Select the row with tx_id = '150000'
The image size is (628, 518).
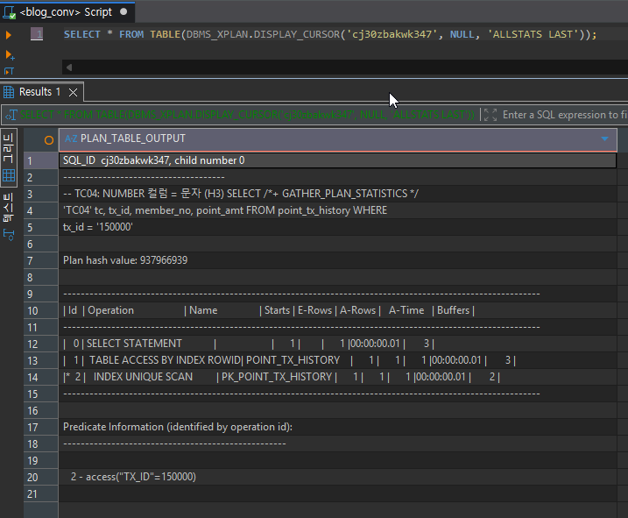337,227
